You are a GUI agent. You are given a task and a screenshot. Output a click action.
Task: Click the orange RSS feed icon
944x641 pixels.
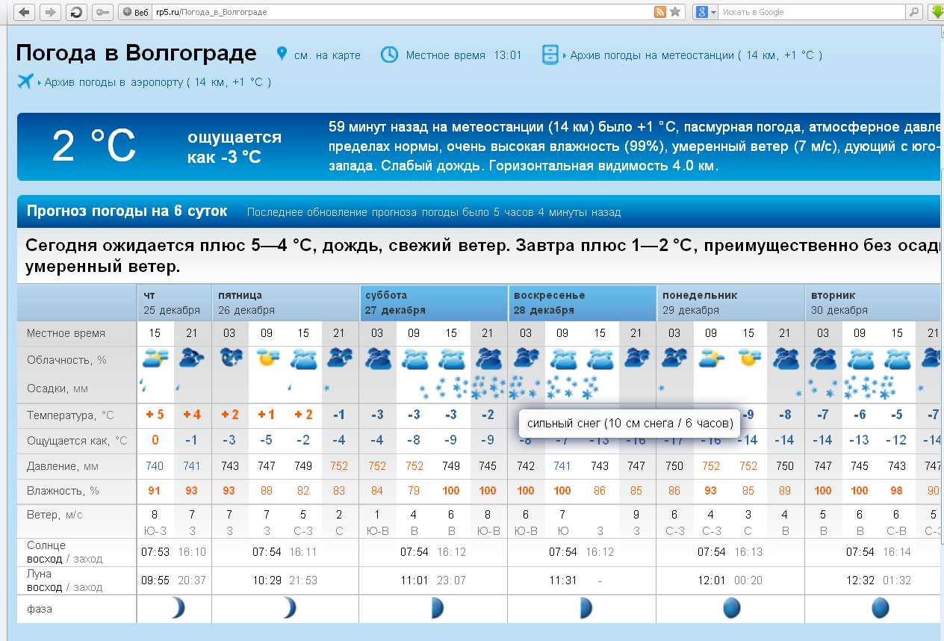659,12
